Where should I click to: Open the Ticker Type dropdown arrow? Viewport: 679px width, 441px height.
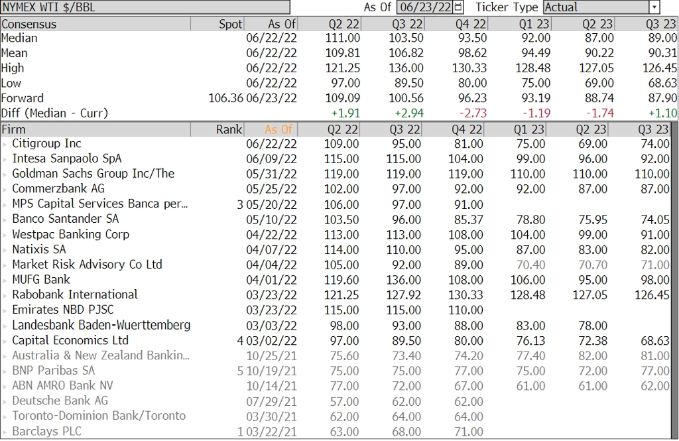[x=654, y=7]
